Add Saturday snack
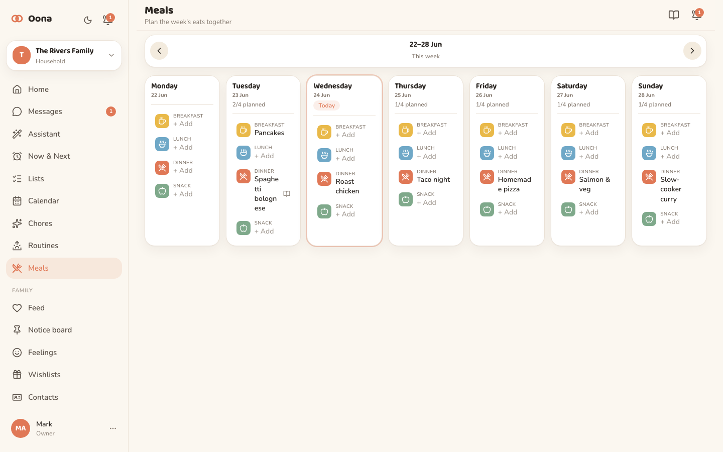The width and height of the screenshot is (723, 452). 589,212
